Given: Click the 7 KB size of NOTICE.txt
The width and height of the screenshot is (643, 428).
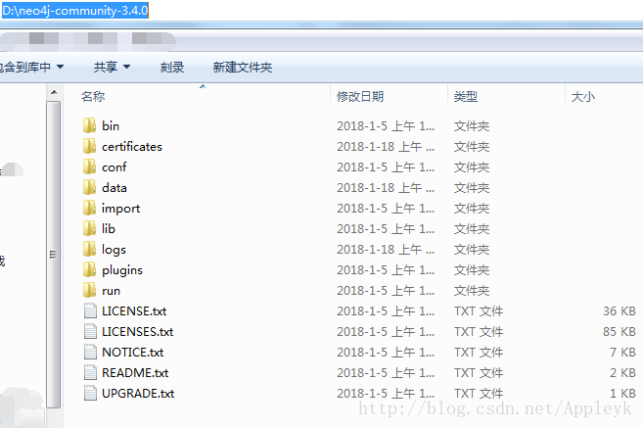Looking at the screenshot, I should coord(622,352).
